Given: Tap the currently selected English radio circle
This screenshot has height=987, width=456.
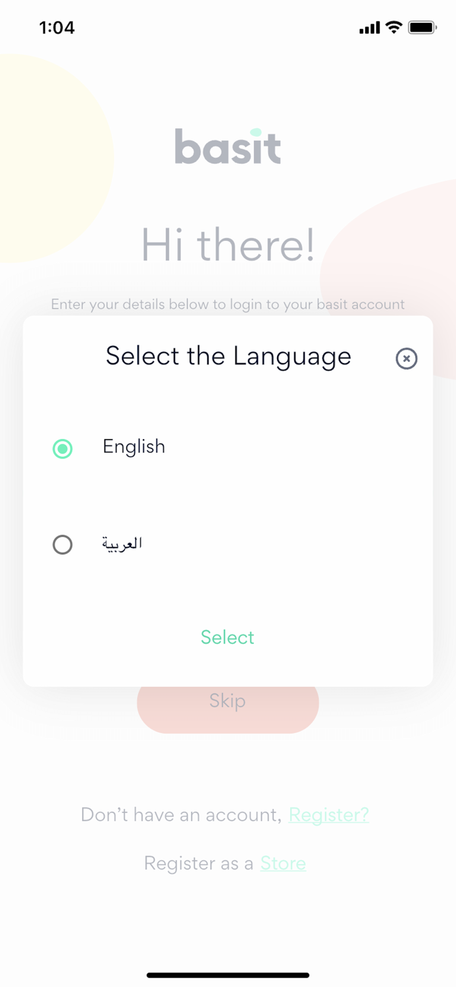Looking at the screenshot, I should [63, 449].
